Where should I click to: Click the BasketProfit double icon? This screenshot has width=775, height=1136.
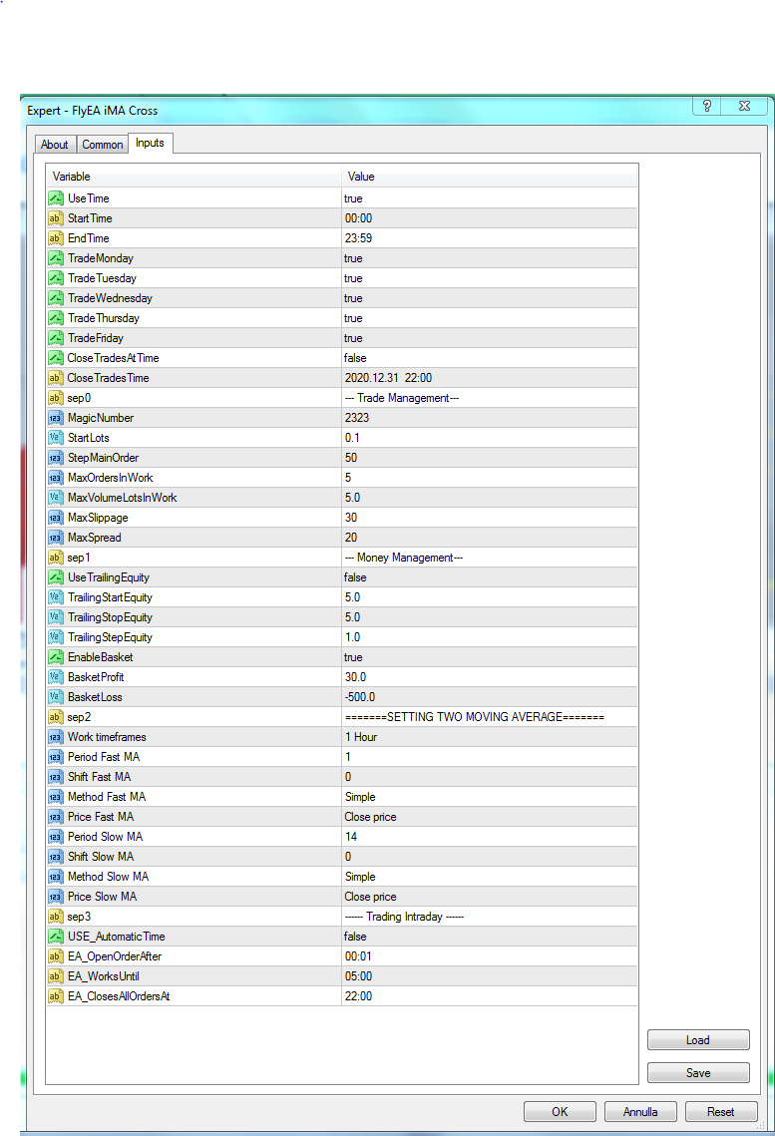[x=56, y=676]
